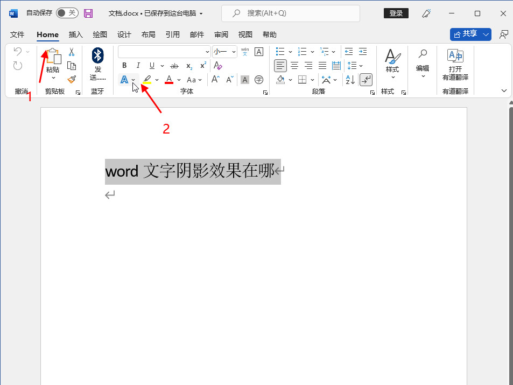Toggle show paragraph marks button
Screen dimensions: 513x385
pos(366,80)
